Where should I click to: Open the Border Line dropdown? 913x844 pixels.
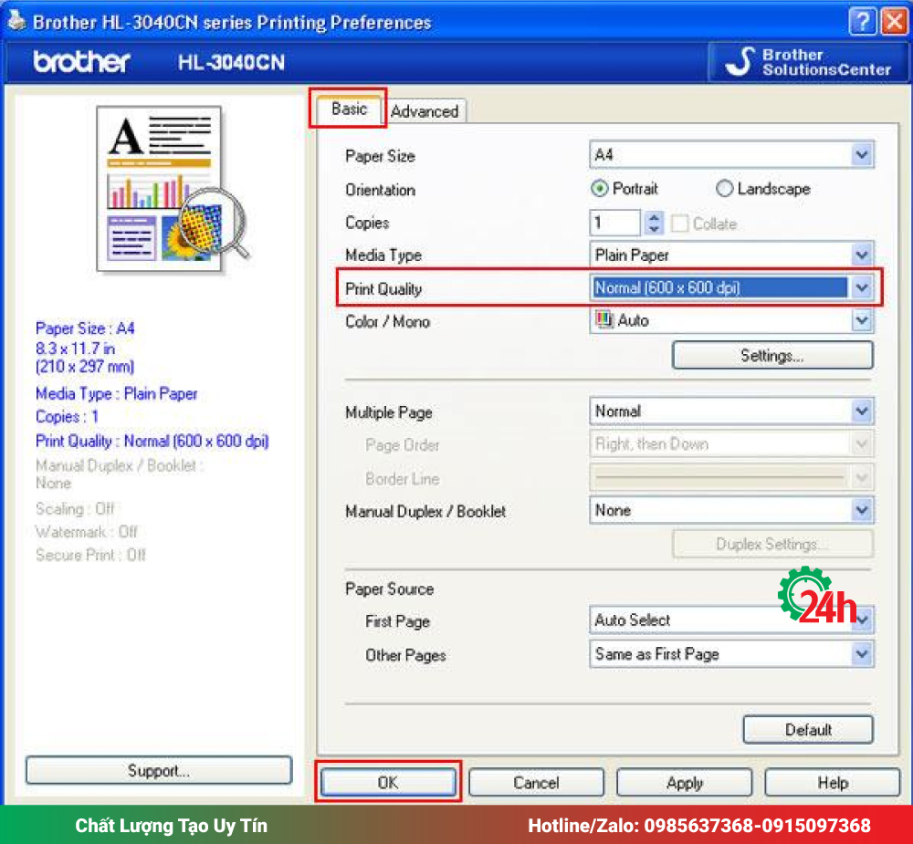click(x=731, y=478)
